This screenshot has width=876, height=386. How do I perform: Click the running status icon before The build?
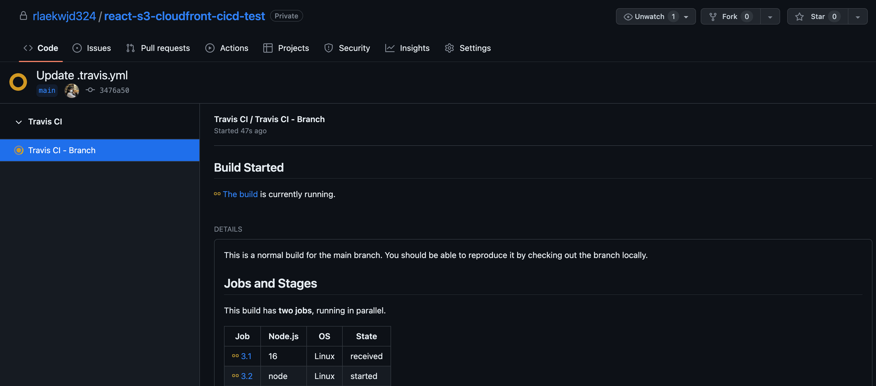coord(217,193)
